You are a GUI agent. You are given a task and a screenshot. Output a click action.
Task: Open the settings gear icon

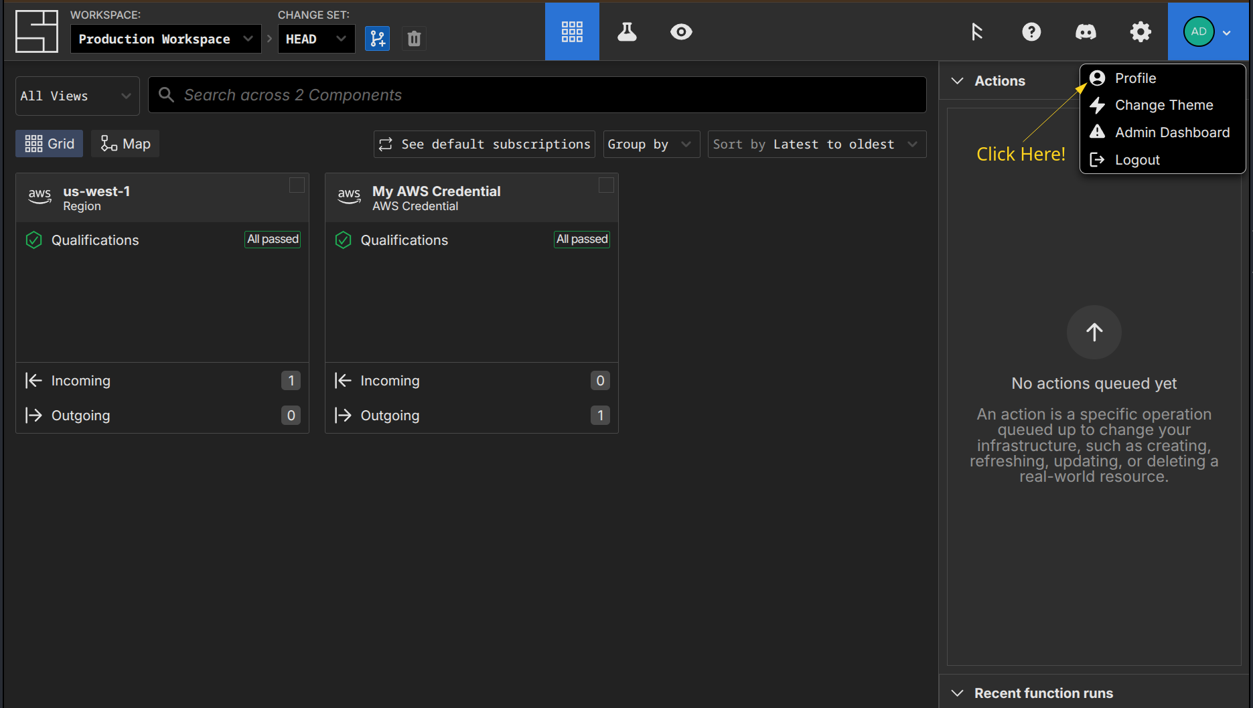click(x=1140, y=31)
